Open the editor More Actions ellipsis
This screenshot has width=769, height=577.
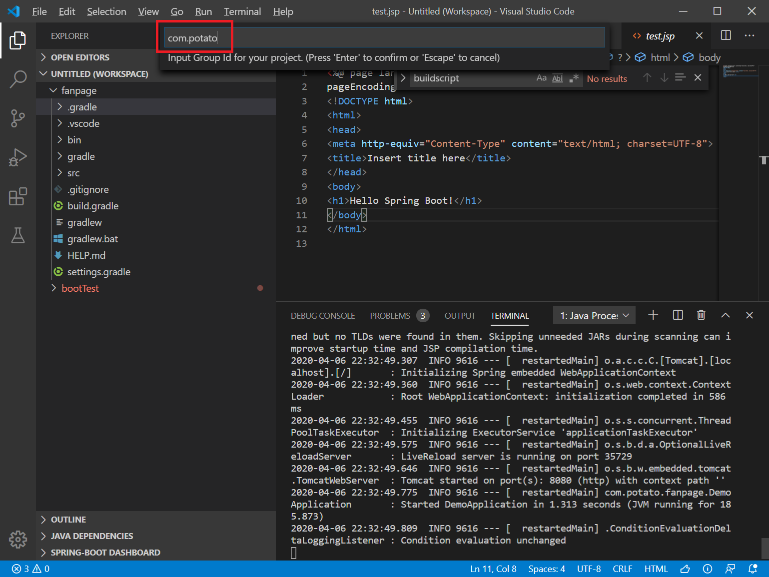click(750, 35)
